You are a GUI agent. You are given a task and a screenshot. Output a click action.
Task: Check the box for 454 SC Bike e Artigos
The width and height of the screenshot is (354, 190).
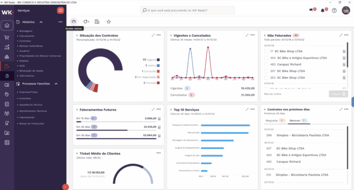pos(265,58)
